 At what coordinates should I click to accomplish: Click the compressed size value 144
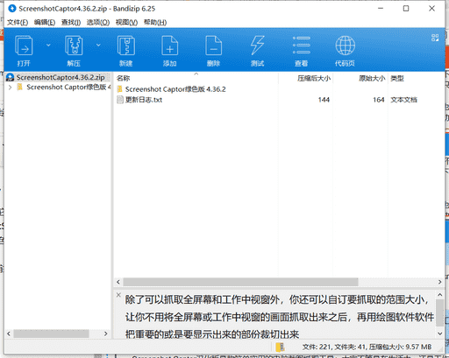pyautogui.click(x=324, y=100)
